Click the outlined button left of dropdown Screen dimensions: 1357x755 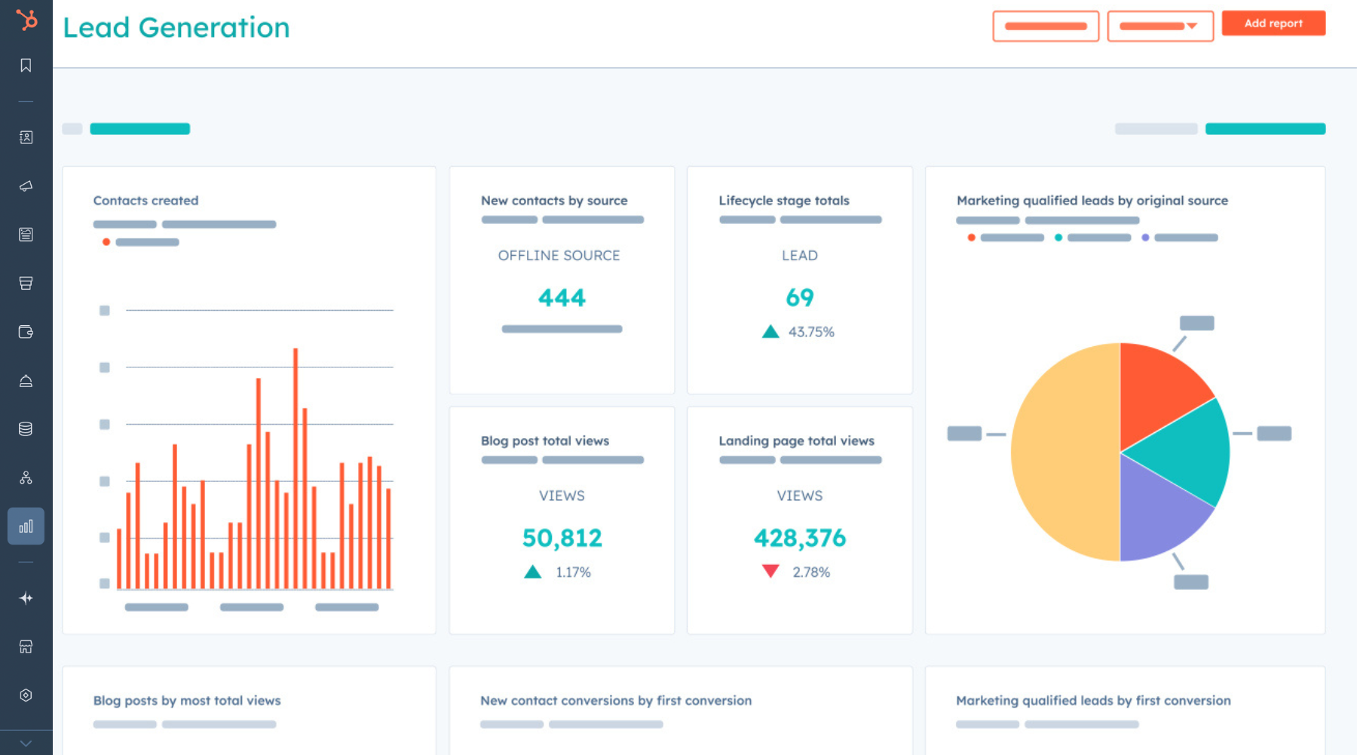pos(1045,26)
